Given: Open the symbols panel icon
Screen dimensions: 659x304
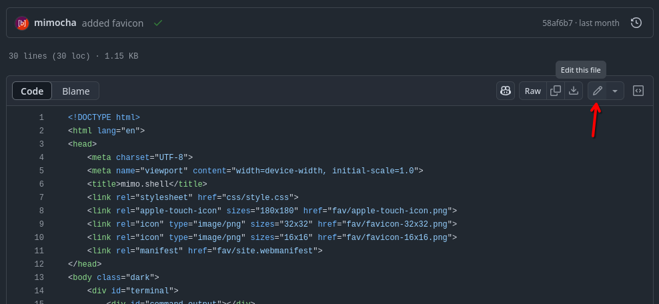Looking at the screenshot, I should [638, 91].
